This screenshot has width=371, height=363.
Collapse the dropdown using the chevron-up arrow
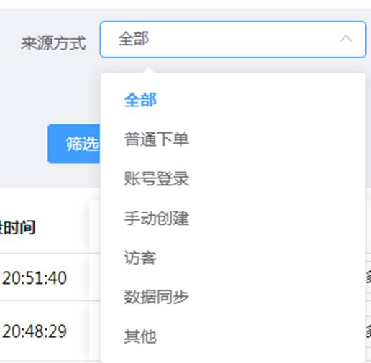(346, 39)
